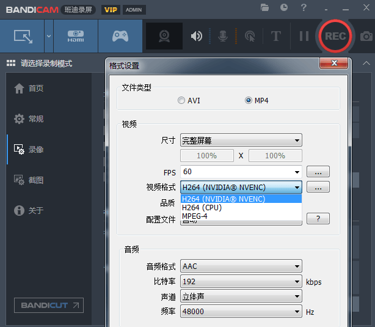The image size is (375, 327).
Task: Click the BANDICAM logo
Action: 32,10
